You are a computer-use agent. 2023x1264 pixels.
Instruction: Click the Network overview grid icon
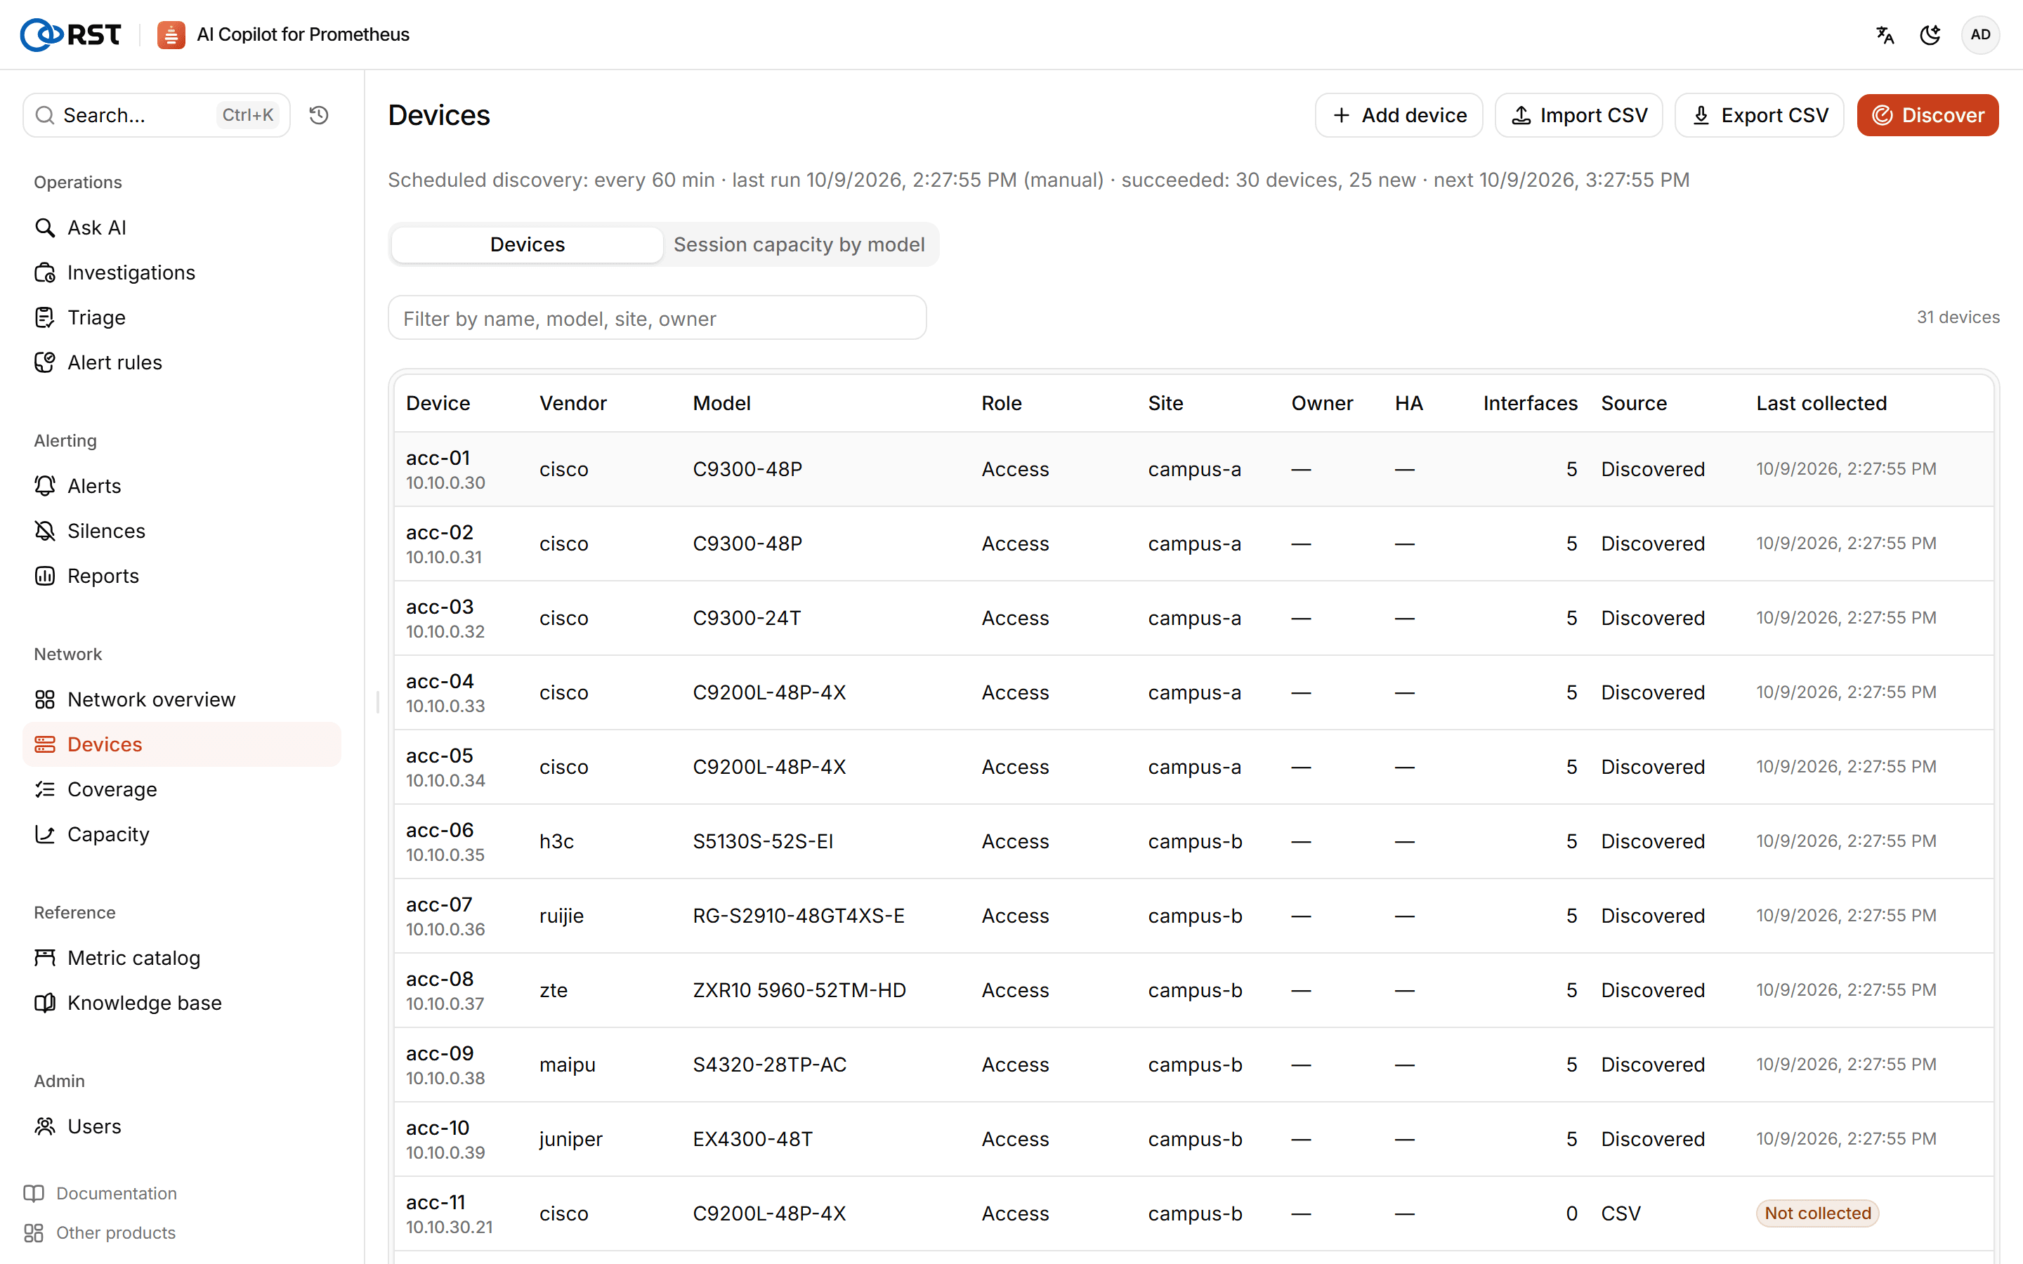(x=44, y=699)
